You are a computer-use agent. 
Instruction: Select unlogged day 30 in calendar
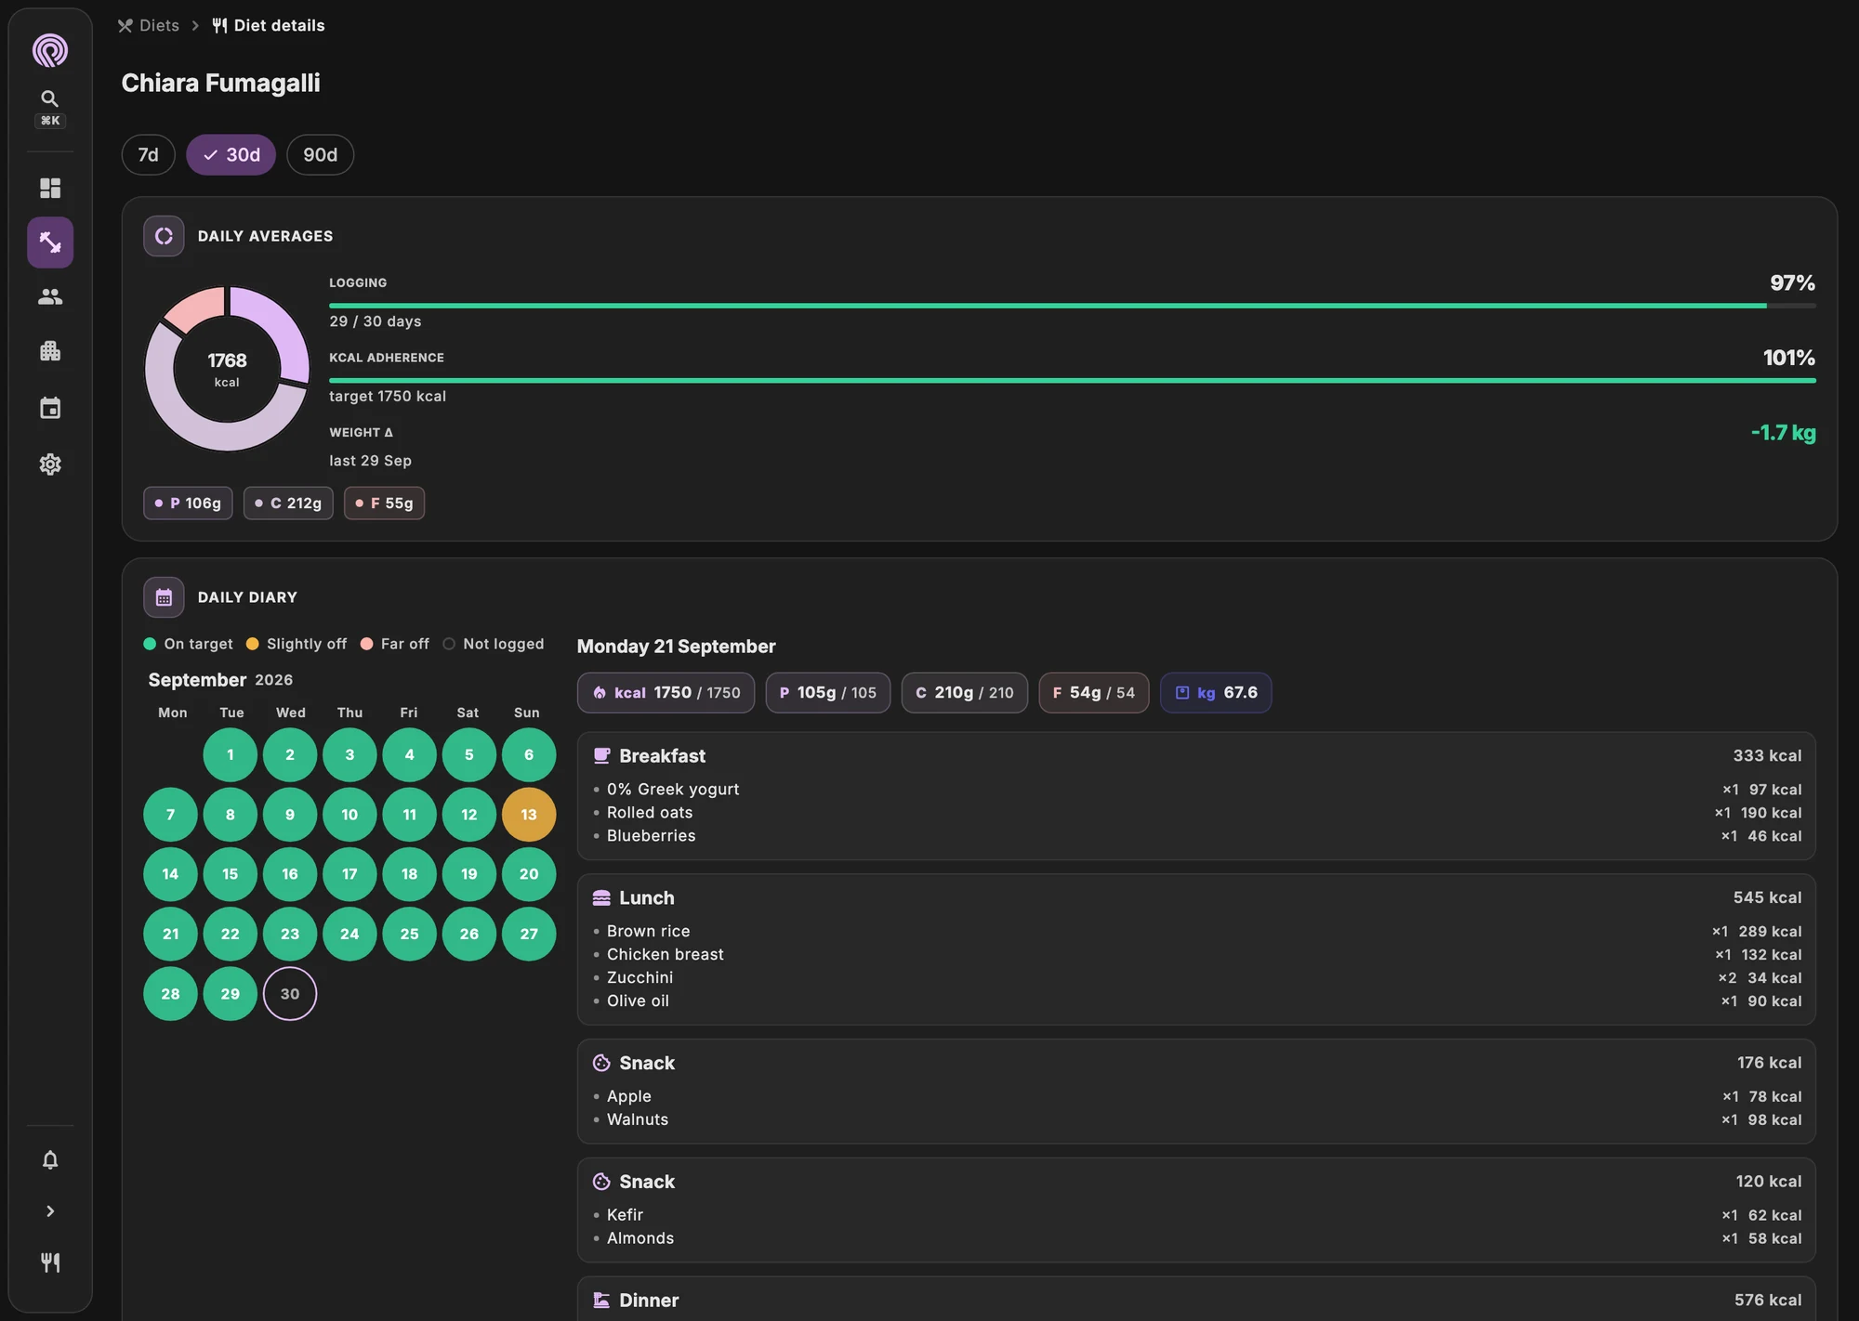(x=290, y=994)
